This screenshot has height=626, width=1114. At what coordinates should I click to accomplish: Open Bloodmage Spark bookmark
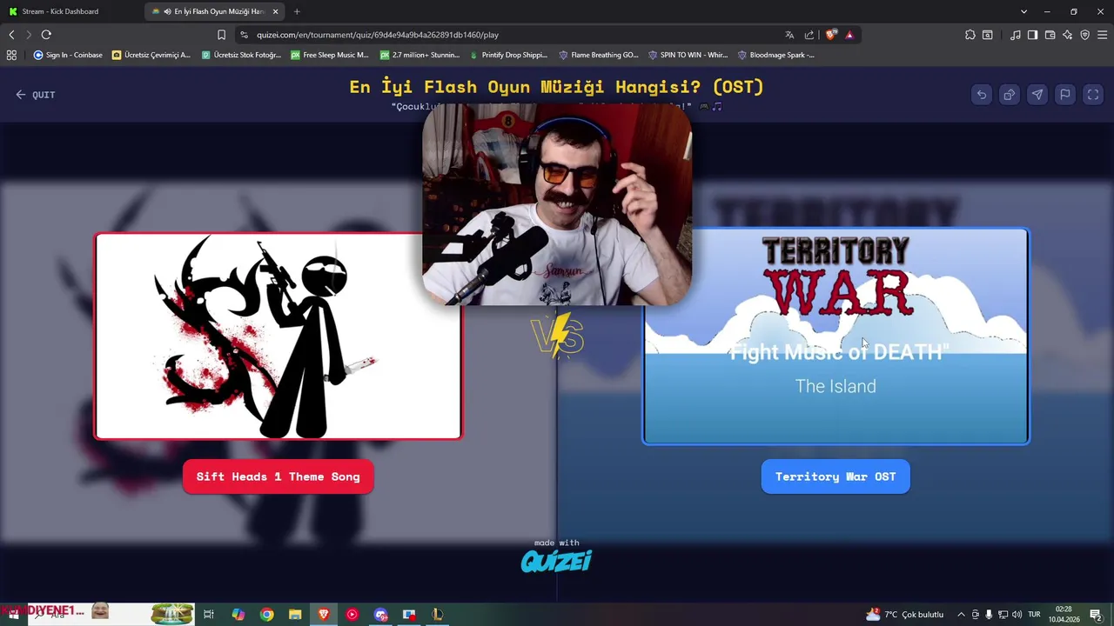pyautogui.click(x=776, y=55)
